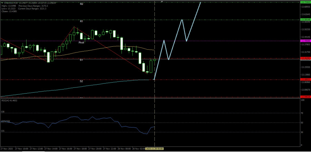Click the OB label in the RSI panel
311x152 pixels.
3,112
